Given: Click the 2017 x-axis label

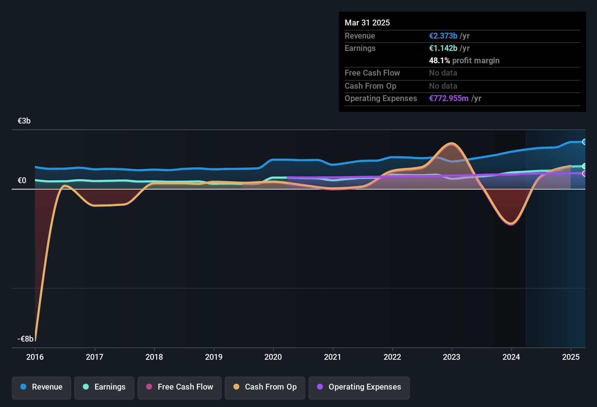Looking at the screenshot, I should 95,357.
